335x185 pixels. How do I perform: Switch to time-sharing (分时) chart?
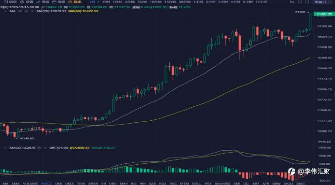[106, 2]
